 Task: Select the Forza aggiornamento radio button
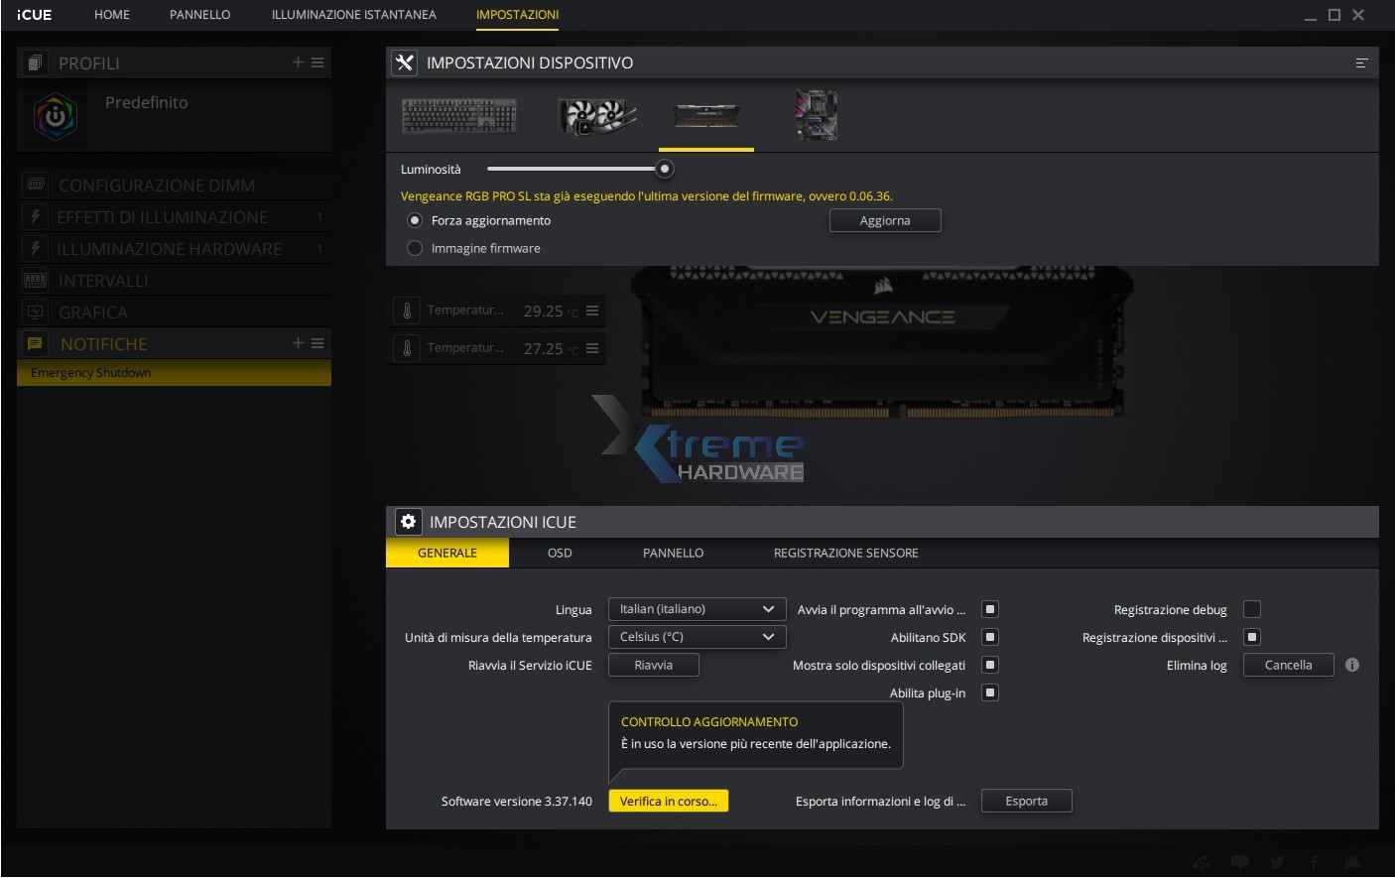click(x=415, y=220)
